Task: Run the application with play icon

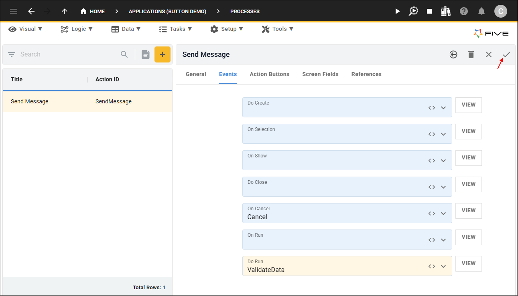Action: tap(398, 11)
